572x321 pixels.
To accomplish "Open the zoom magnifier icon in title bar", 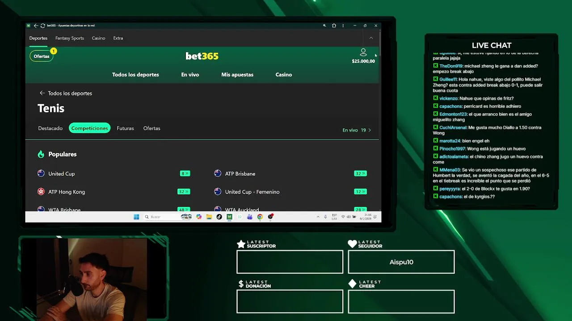I will (324, 25).
